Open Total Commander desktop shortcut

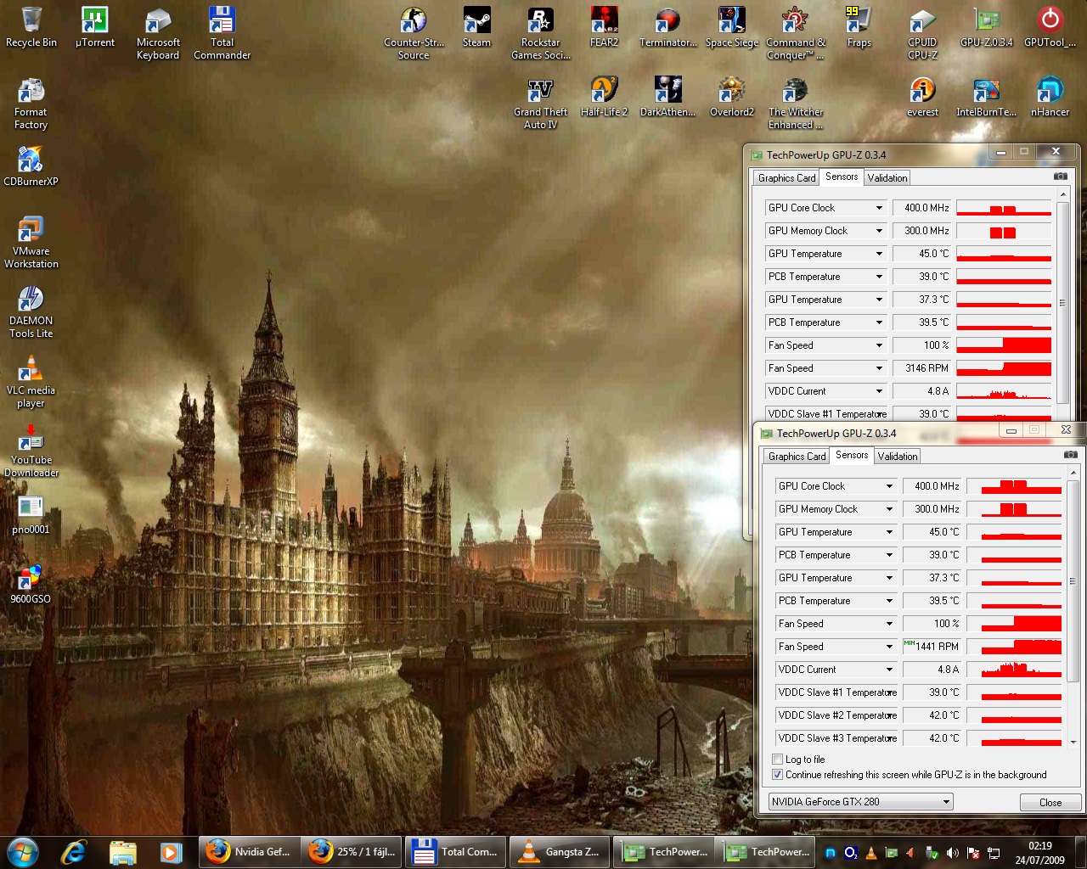222,34
